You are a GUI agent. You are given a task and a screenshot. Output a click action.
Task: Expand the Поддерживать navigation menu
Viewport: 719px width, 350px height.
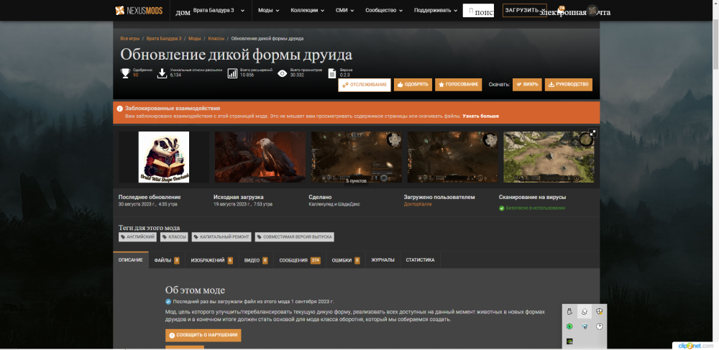pyautogui.click(x=436, y=11)
